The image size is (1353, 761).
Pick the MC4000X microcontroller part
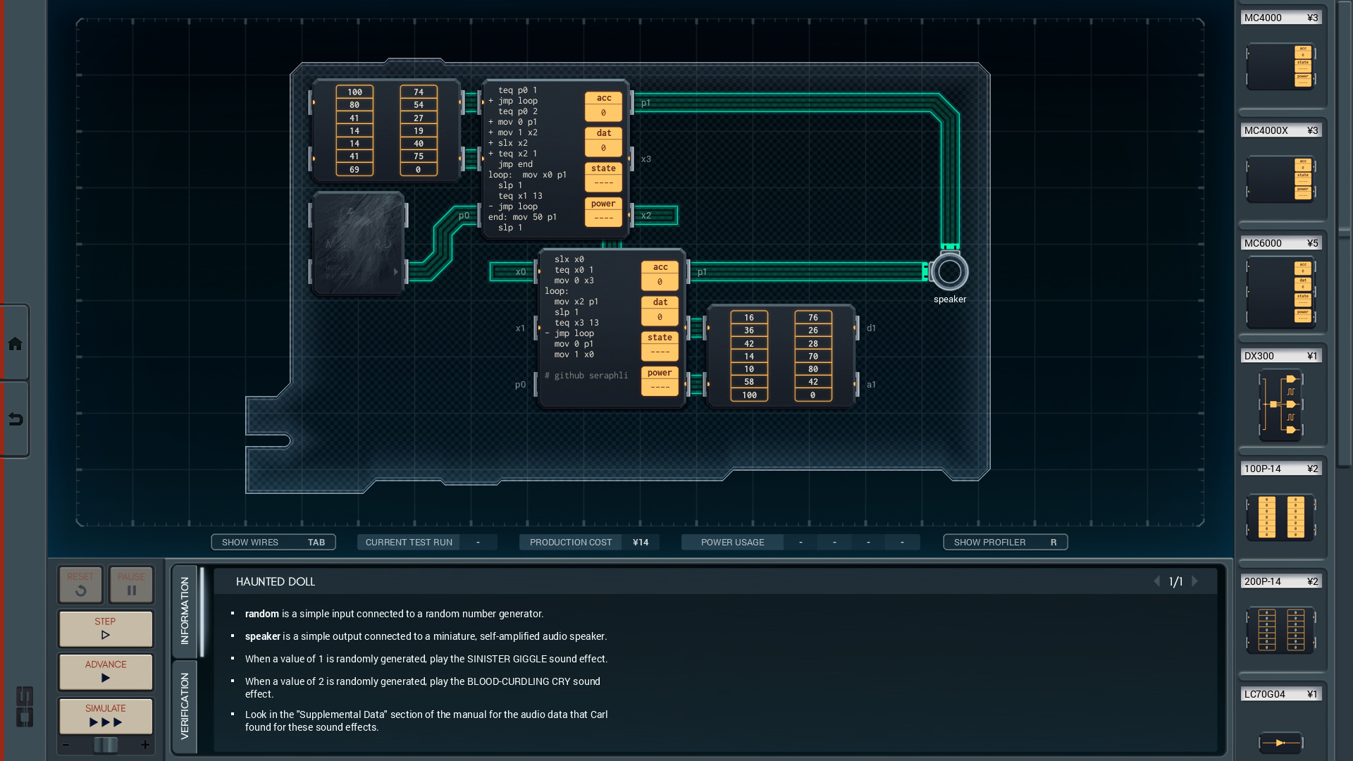click(x=1280, y=180)
